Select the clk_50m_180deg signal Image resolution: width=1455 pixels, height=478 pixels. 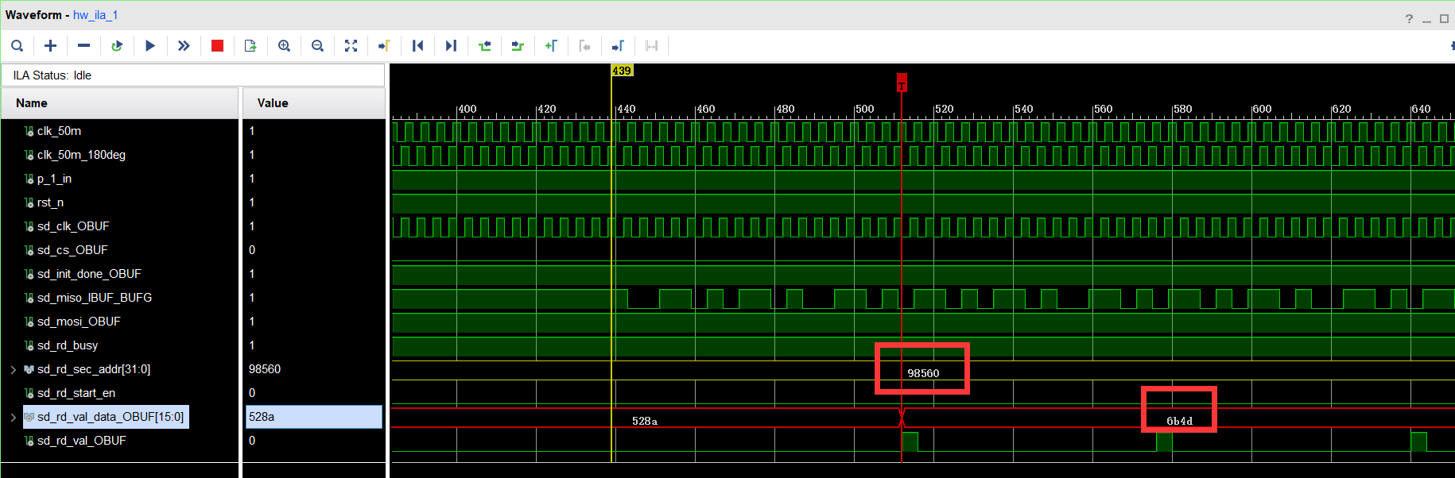coord(81,155)
